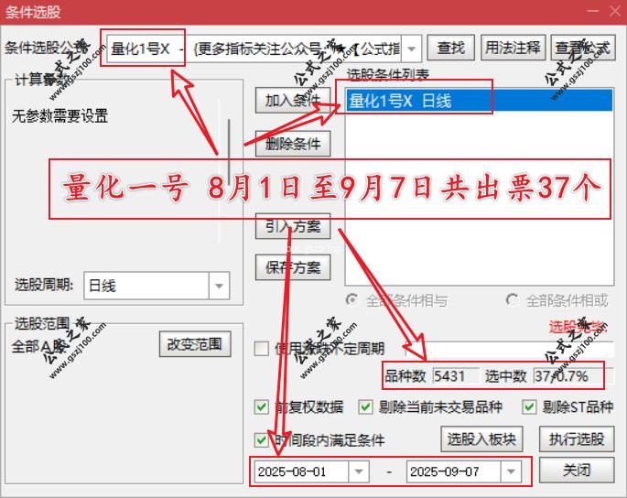Click the 执行选股 button

click(577, 438)
